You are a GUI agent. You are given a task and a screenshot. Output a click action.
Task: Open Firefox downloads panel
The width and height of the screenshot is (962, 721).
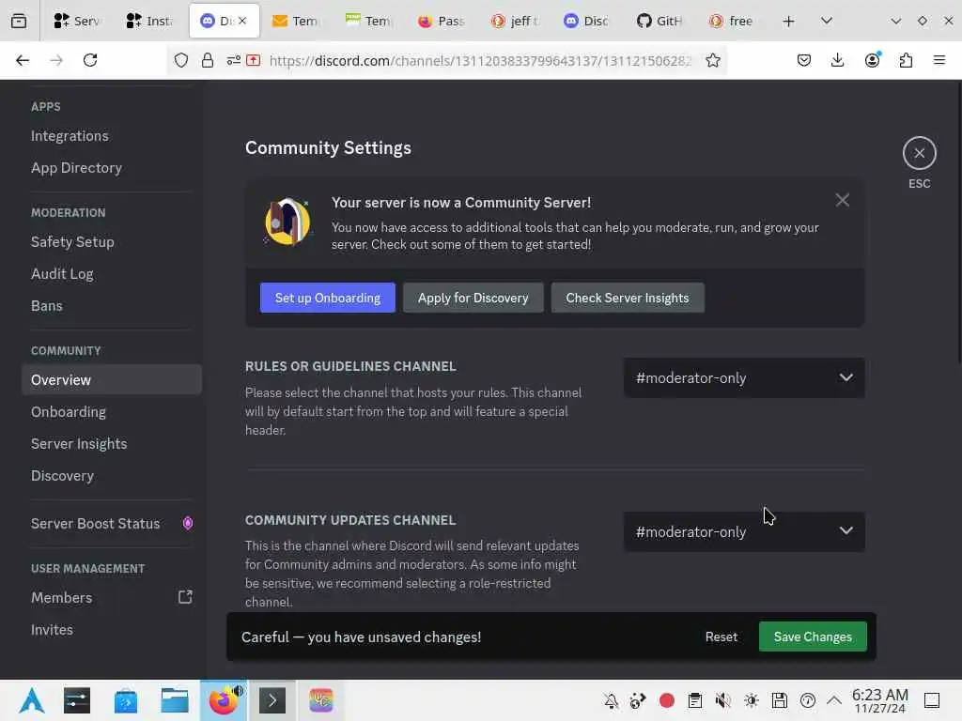837,60
